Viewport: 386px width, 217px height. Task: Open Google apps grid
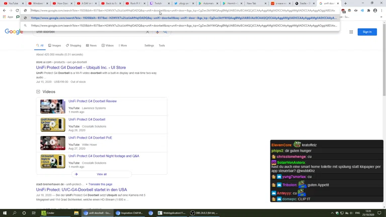351,32
